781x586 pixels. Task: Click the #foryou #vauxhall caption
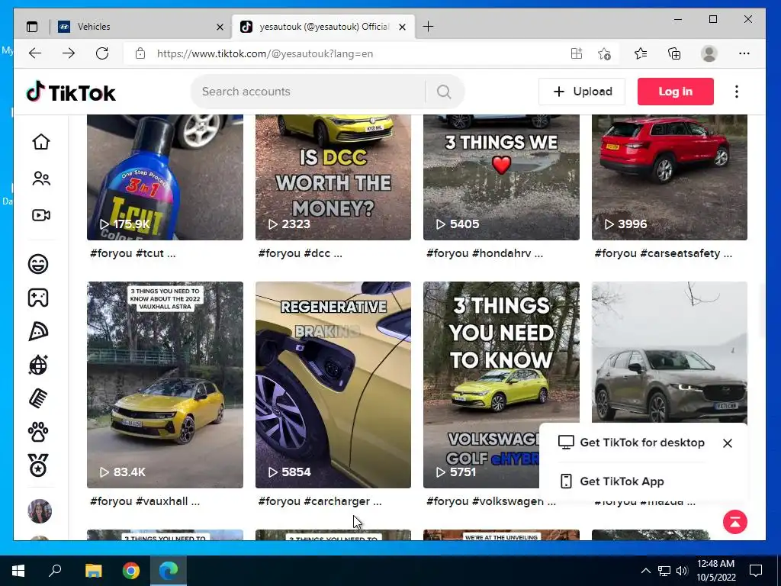(145, 501)
